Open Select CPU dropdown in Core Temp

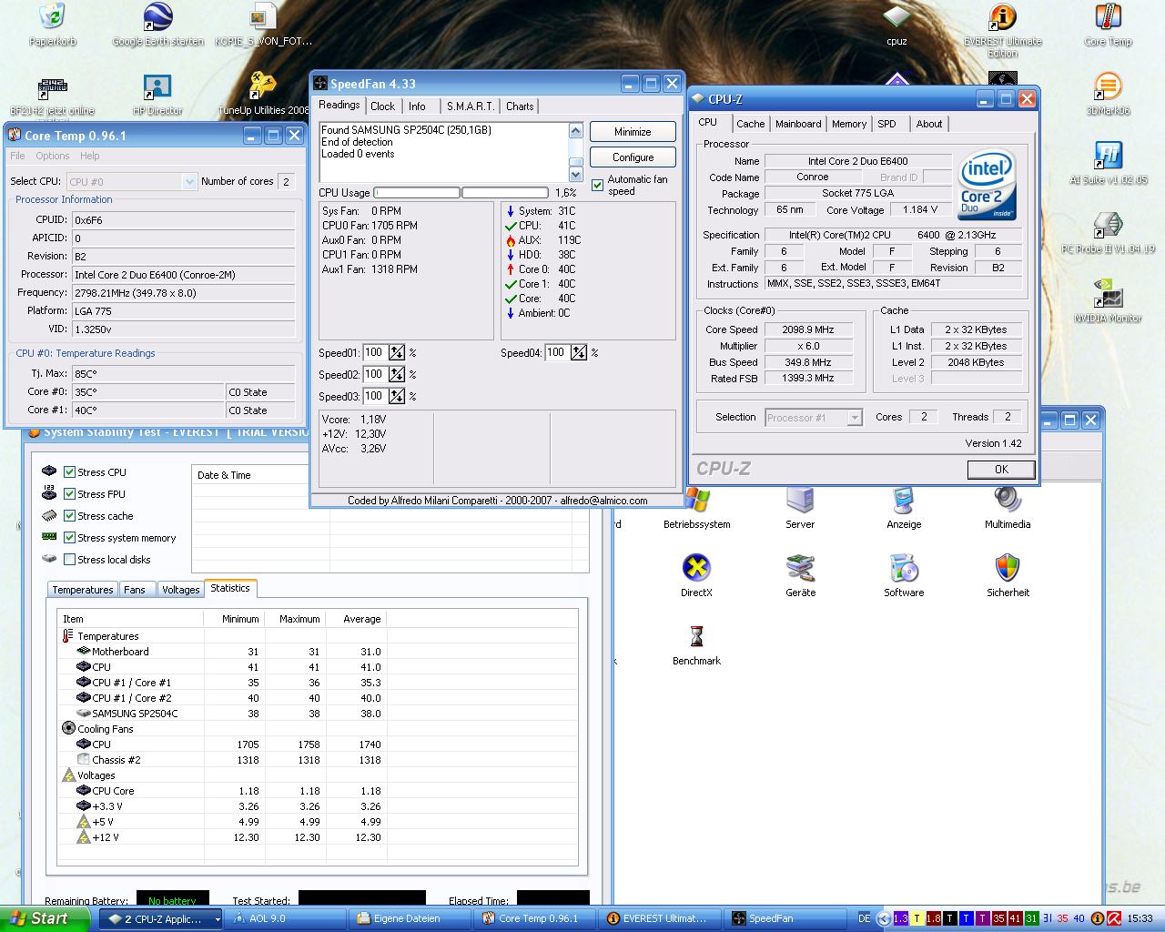(189, 181)
